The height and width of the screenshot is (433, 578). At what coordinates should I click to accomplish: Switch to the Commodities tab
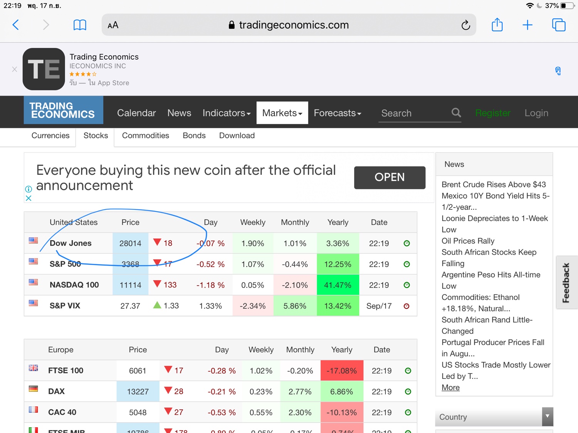(x=146, y=135)
